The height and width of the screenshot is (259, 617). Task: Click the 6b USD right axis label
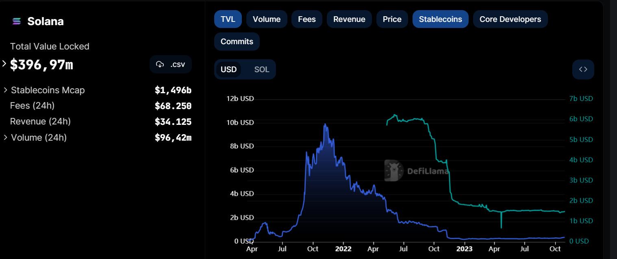pos(580,119)
